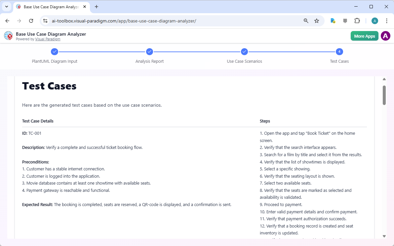Select the step 4 Test Cases circle icon

339,52
